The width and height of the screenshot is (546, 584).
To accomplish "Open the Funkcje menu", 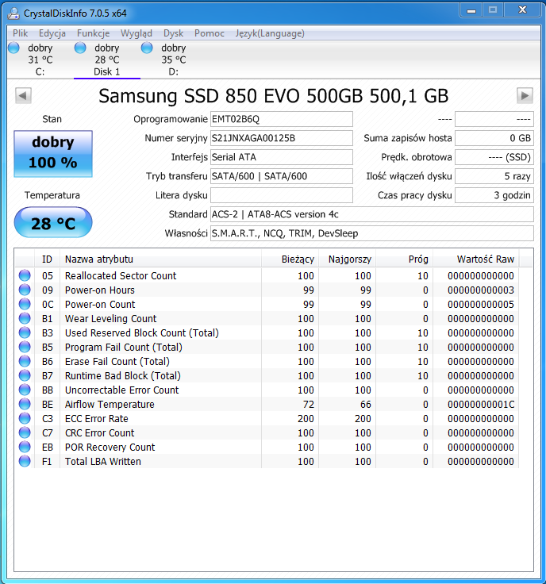I will 93,33.
